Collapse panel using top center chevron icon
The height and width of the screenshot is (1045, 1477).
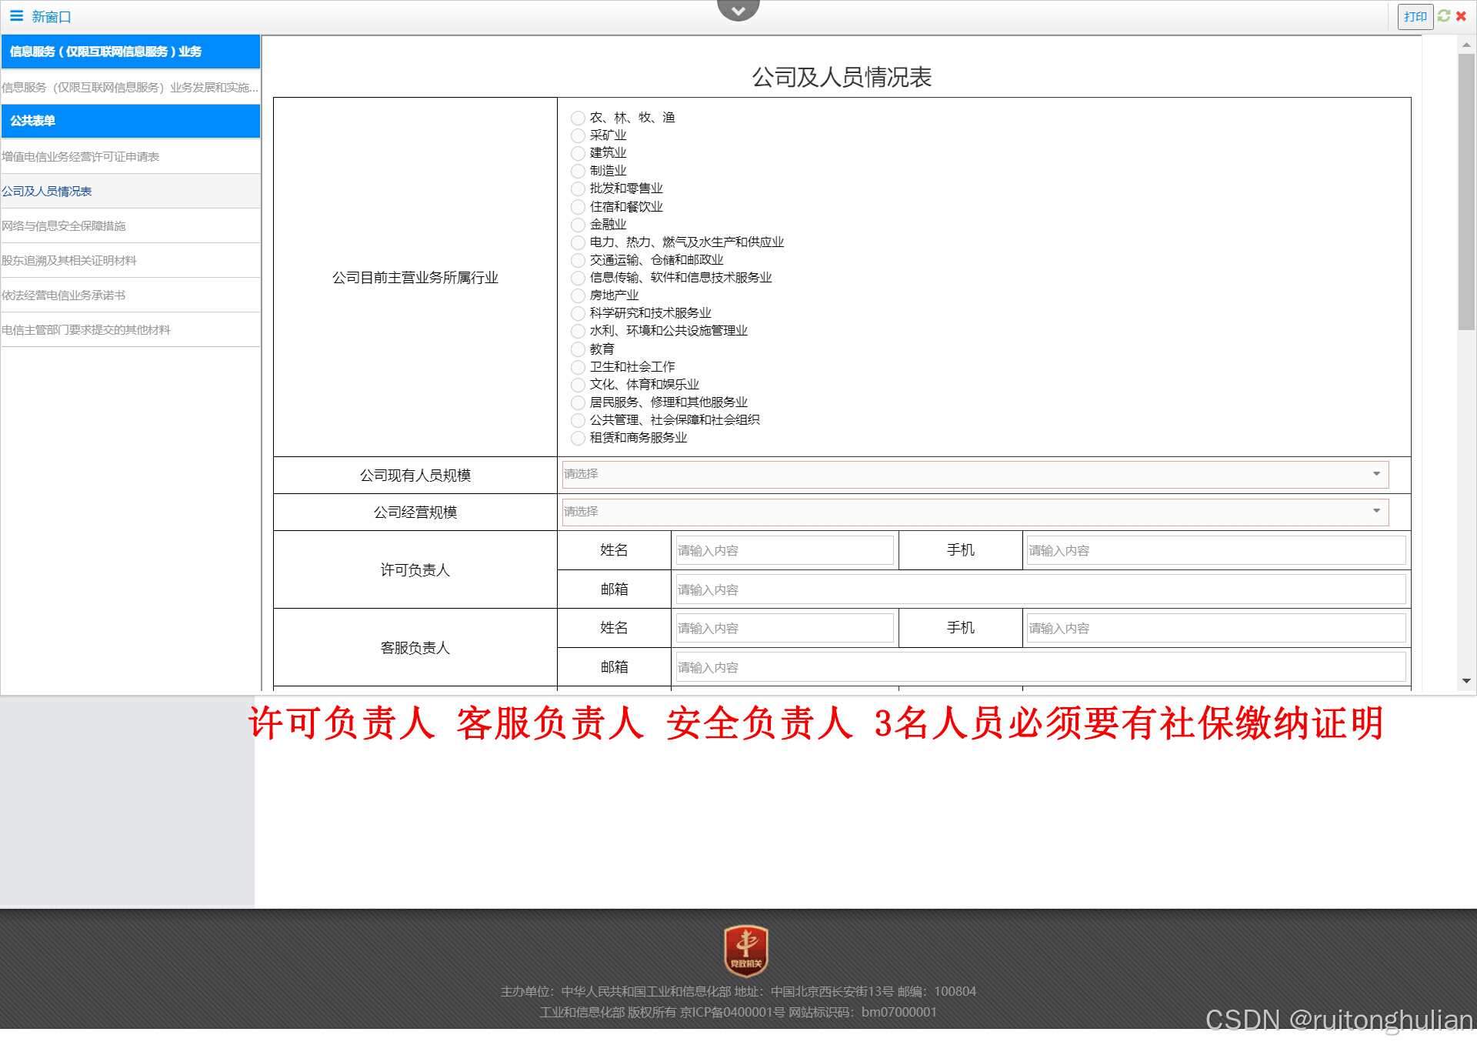[738, 10]
